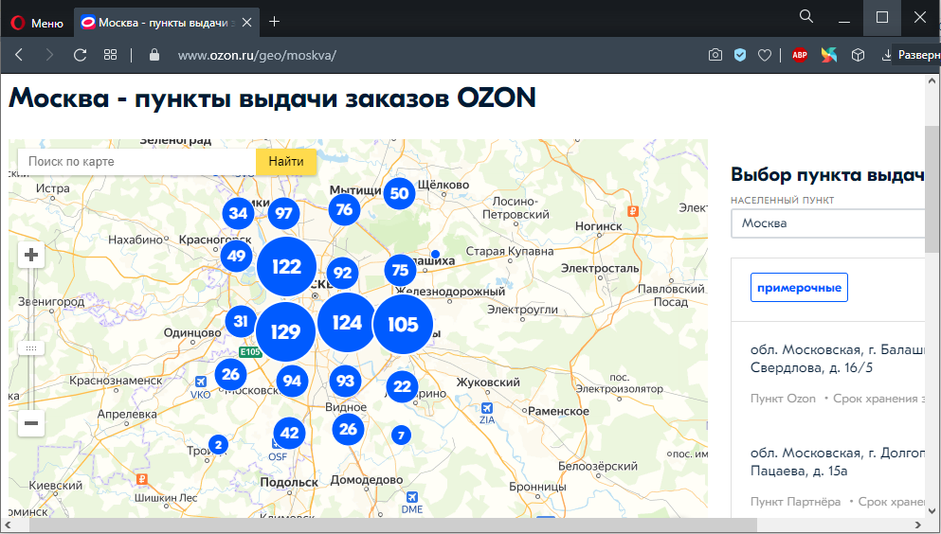941x534 pixels.
Task: Open the Opera 'Меню' main menu
Action: [38, 21]
